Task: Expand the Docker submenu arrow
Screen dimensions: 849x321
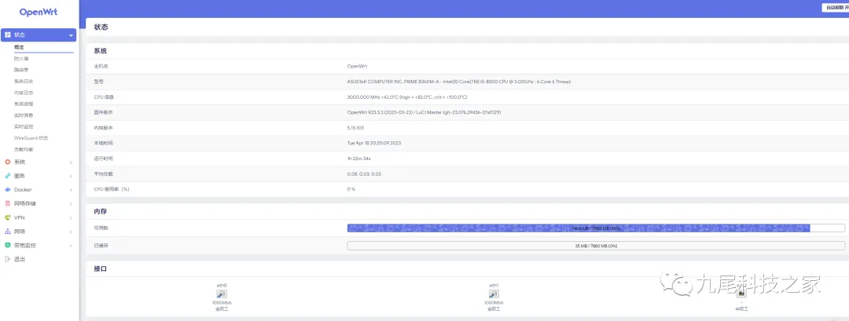Action: [x=71, y=190]
